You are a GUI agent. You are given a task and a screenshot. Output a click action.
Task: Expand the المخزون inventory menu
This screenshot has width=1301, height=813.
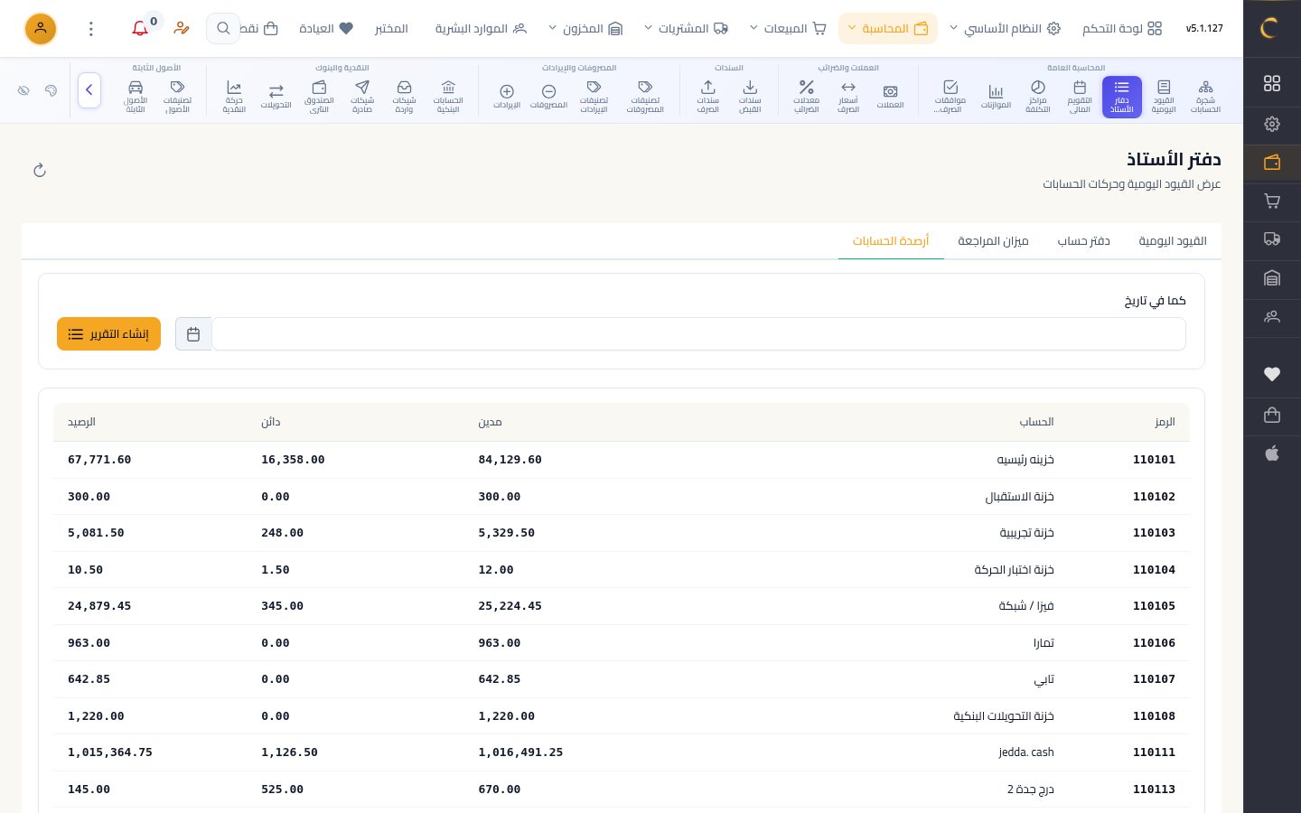pos(585,29)
